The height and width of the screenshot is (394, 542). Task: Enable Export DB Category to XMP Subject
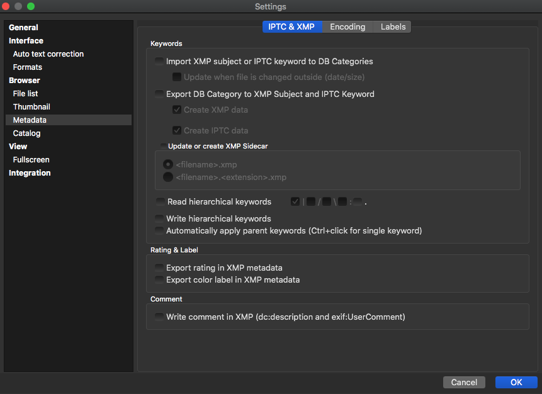(160, 94)
